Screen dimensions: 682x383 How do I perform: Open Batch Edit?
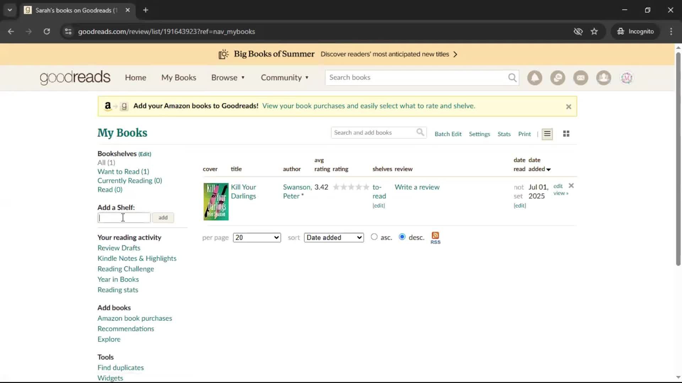[x=448, y=134]
